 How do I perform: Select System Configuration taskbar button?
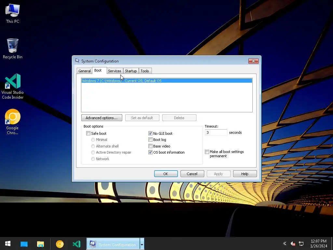point(113,244)
